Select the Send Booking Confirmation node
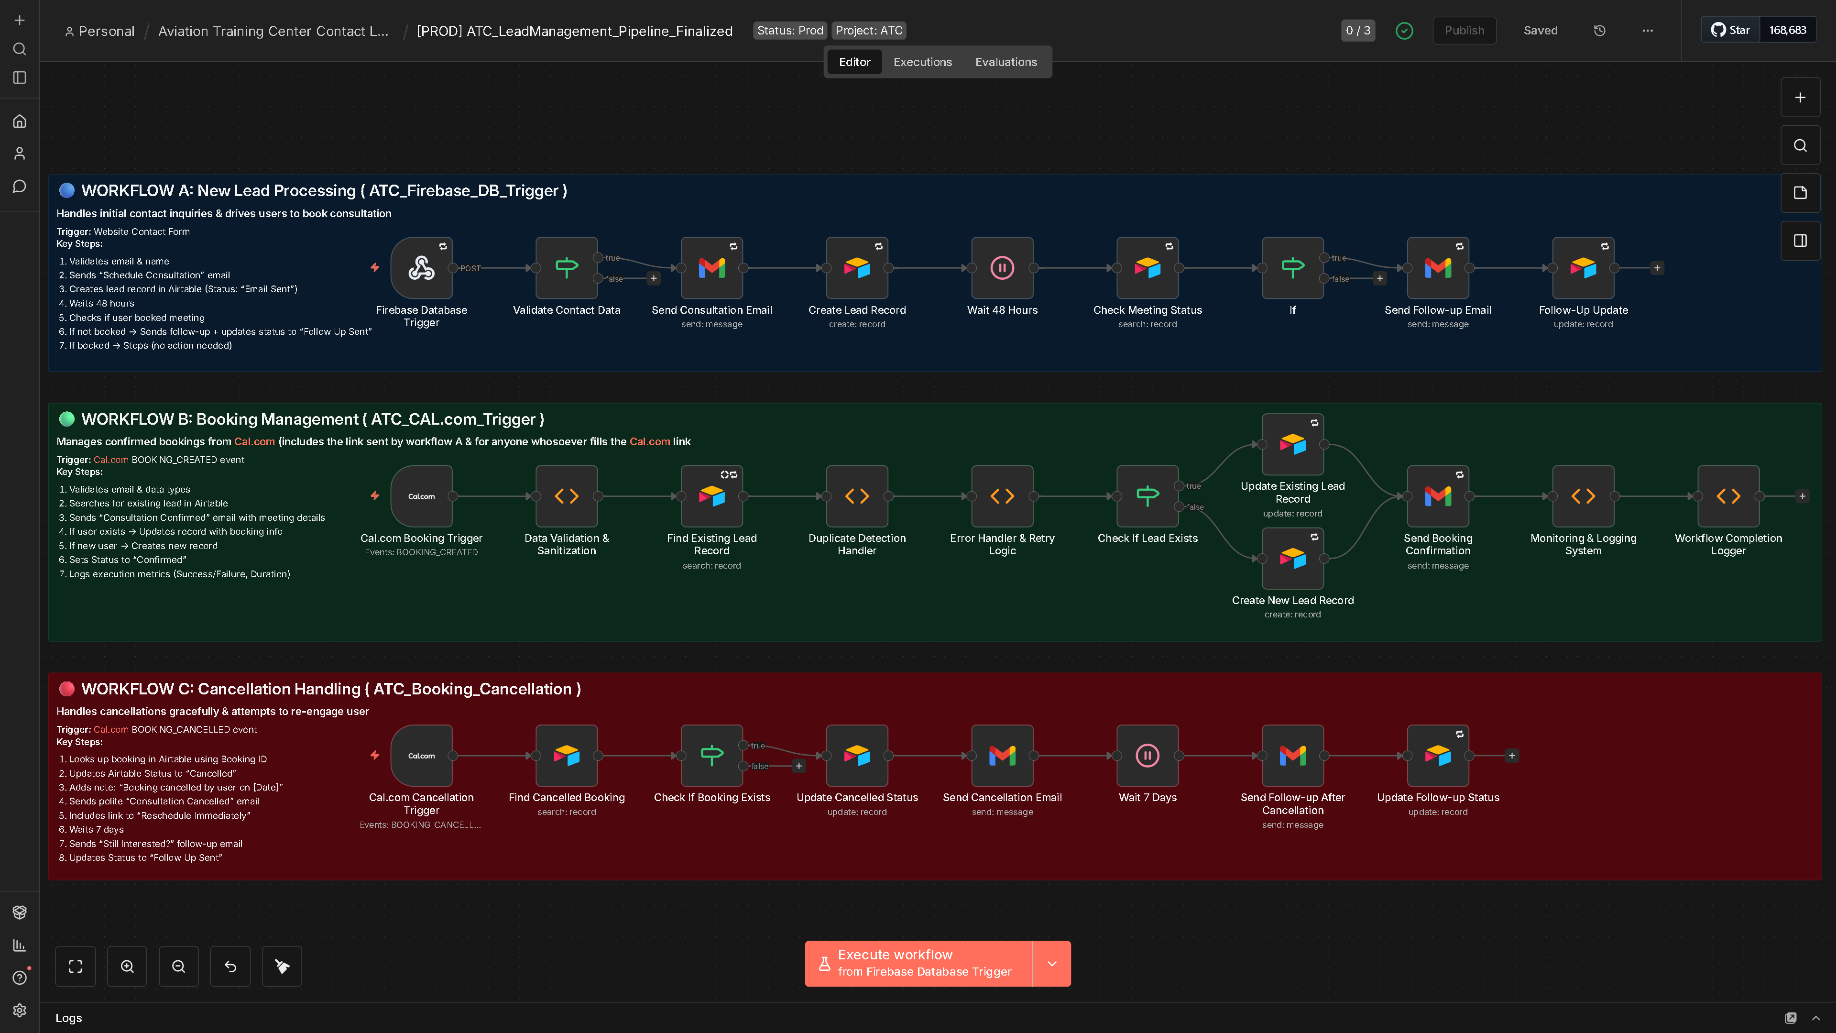This screenshot has width=1836, height=1033. point(1438,496)
